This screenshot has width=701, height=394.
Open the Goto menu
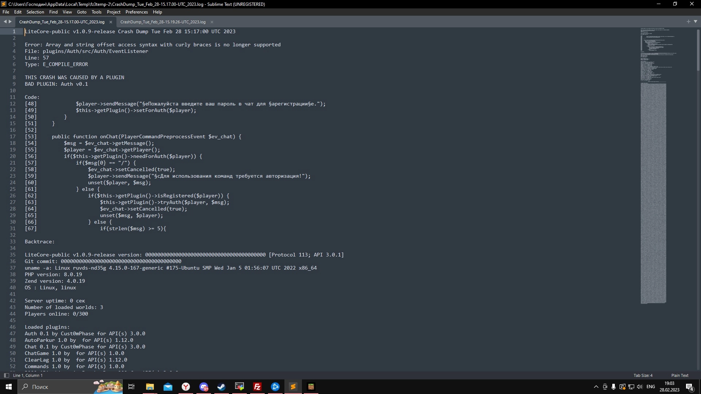pos(81,12)
